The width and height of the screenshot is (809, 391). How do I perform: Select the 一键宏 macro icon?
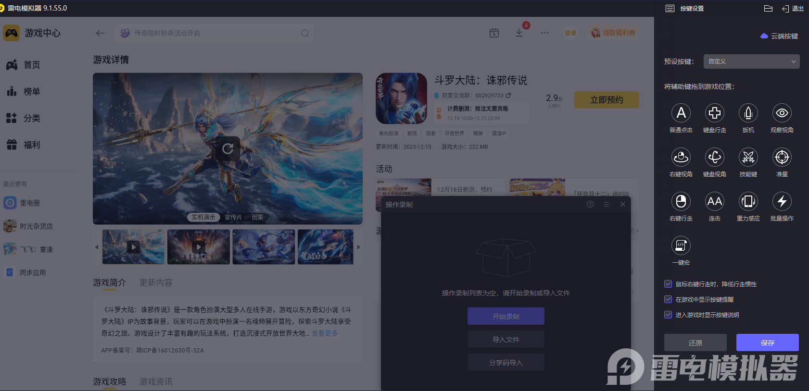click(681, 245)
